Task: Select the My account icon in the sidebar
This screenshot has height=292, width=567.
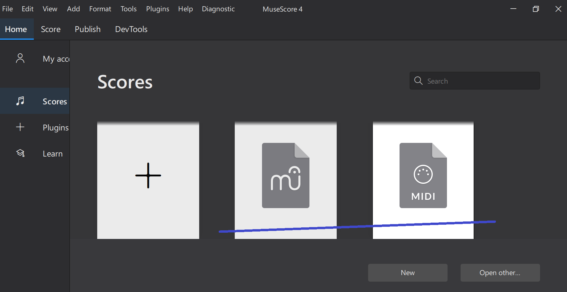Action: (x=20, y=58)
